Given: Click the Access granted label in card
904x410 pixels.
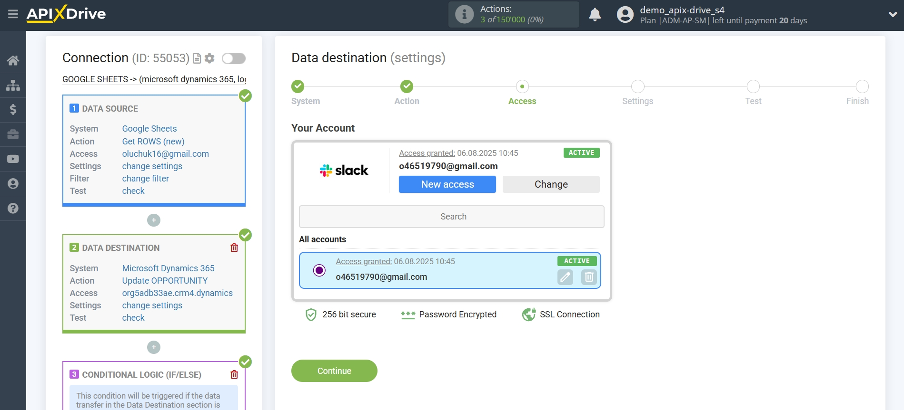Looking at the screenshot, I should (427, 153).
